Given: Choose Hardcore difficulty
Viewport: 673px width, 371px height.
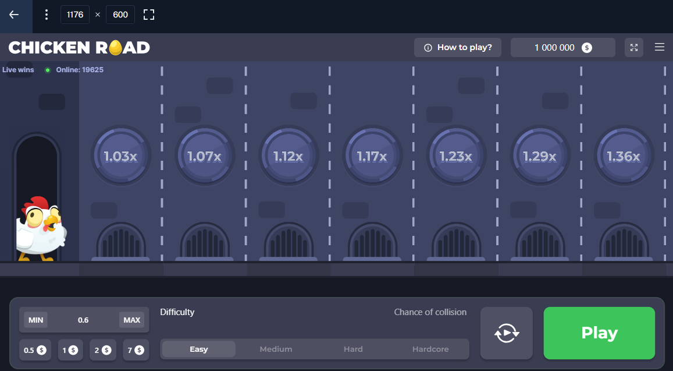Looking at the screenshot, I should pyautogui.click(x=430, y=349).
